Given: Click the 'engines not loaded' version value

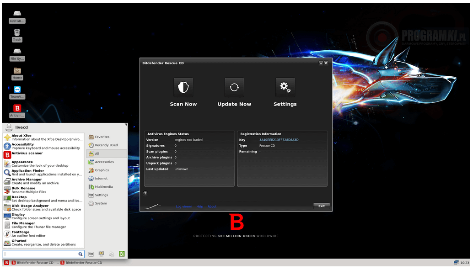Looking at the screenshot, I should tap(188, 140).
